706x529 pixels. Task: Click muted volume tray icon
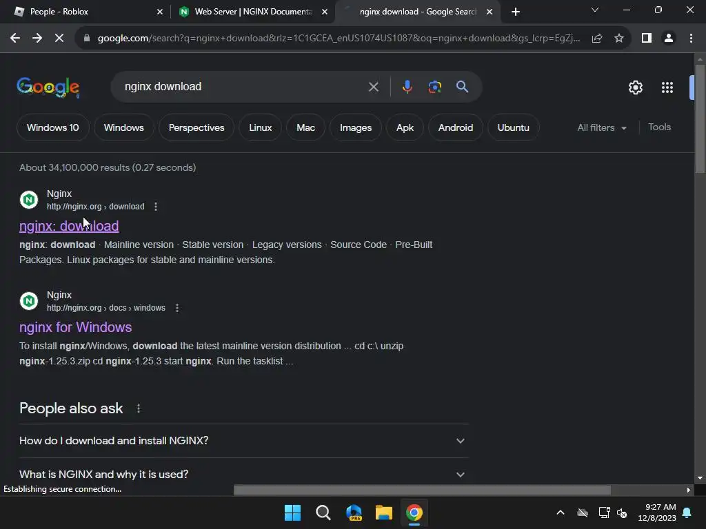coord(622,512)
